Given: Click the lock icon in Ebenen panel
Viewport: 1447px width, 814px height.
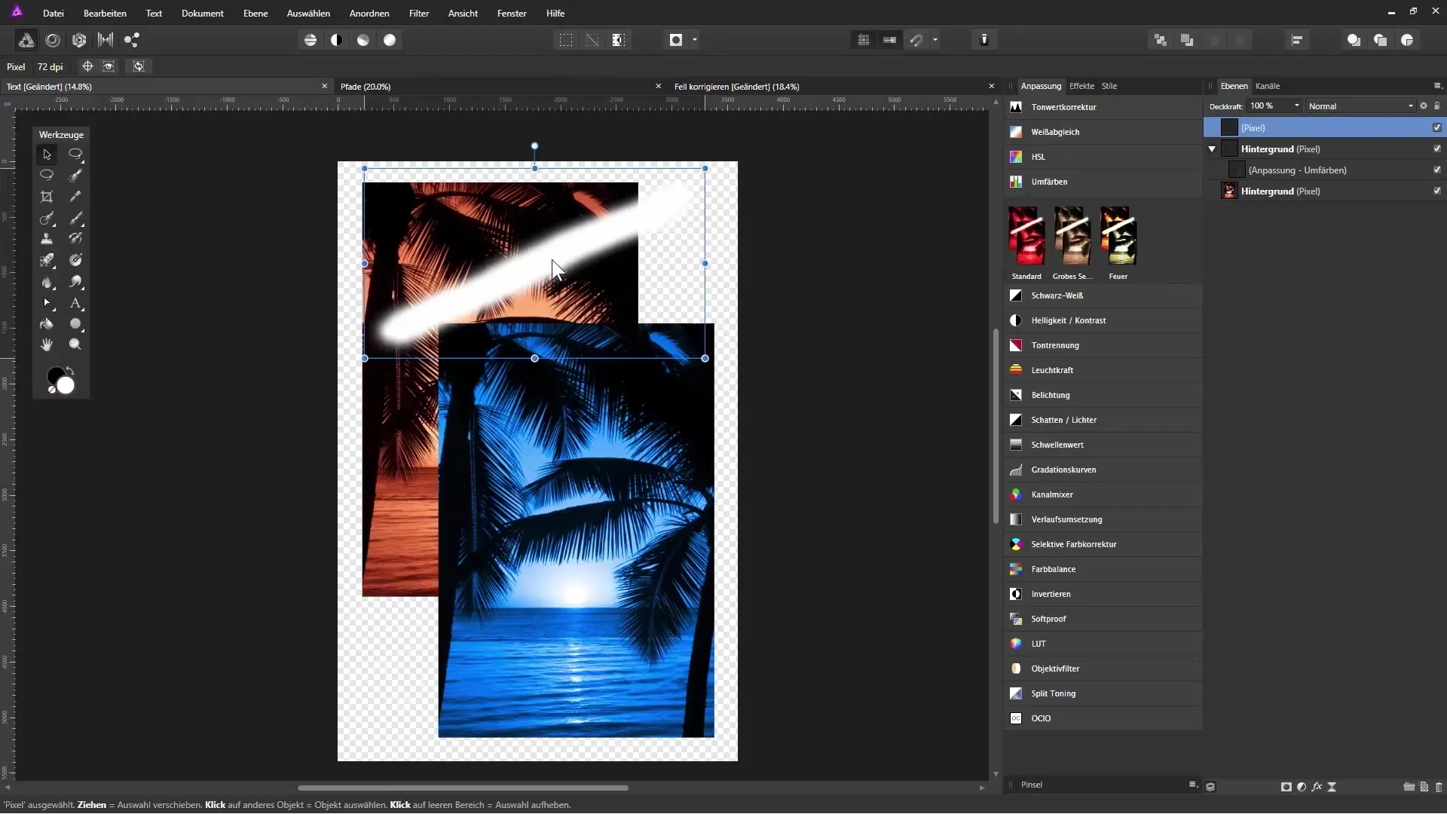Looking at the screenshot, I should (x=1437, y=106).
